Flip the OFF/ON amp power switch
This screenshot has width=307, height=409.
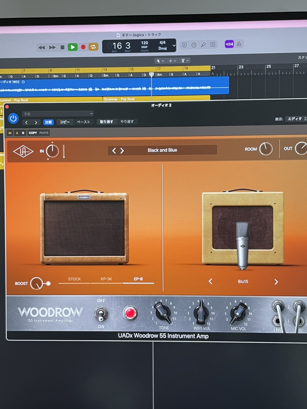point(101,314)
